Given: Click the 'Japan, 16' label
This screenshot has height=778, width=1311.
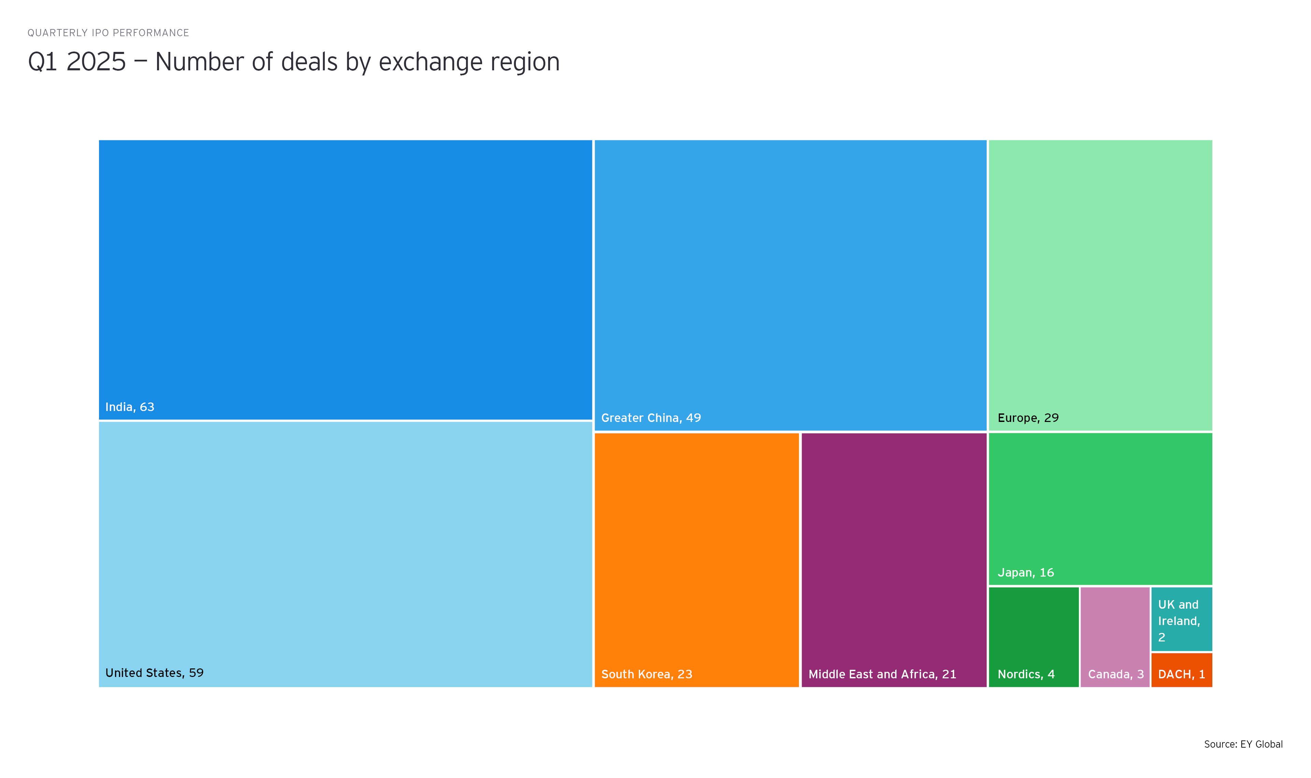Looking at the screenshot, I should (1025, 573).
